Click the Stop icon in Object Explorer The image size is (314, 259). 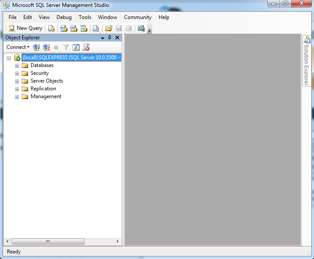[56, 48]
